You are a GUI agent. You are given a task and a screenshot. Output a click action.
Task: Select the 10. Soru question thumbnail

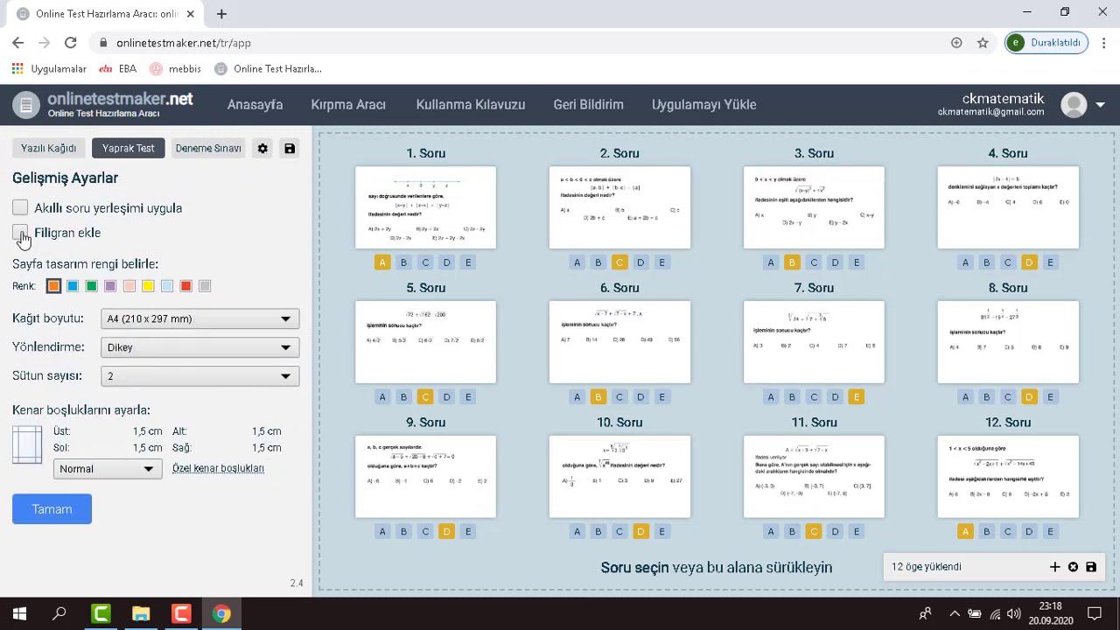point(619,477)
